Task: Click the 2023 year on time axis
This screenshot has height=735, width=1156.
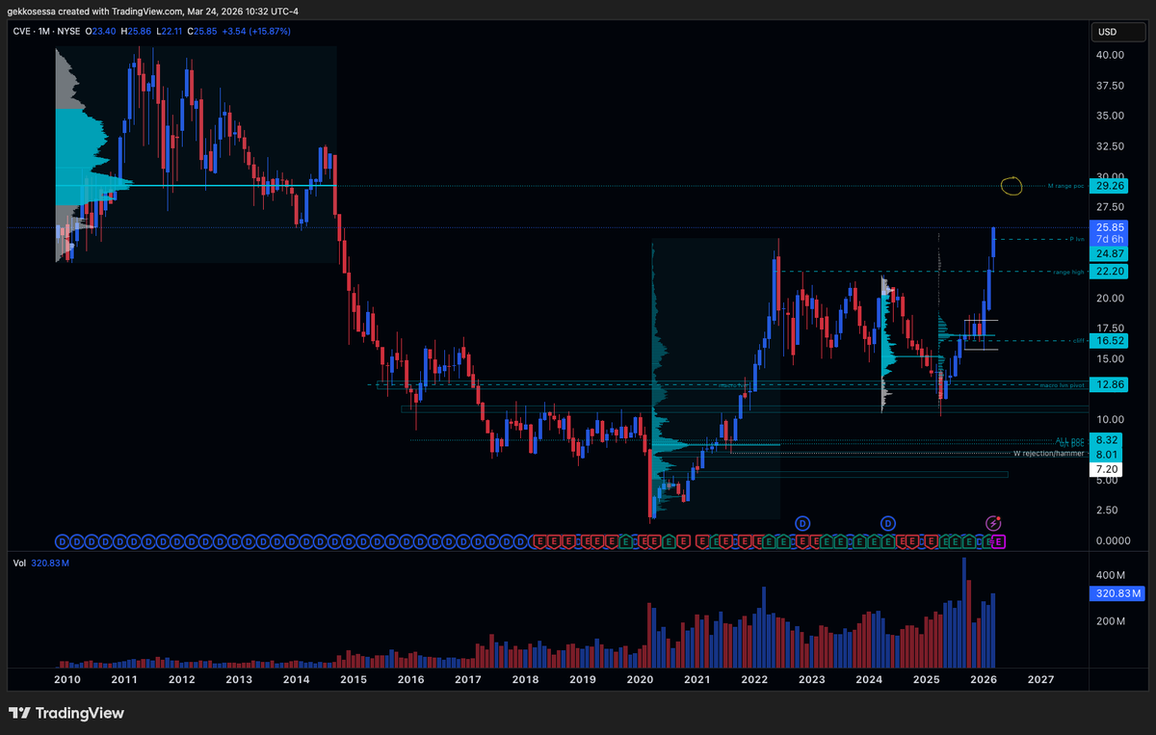Action: pyautogui.click(x=811, y=679)
